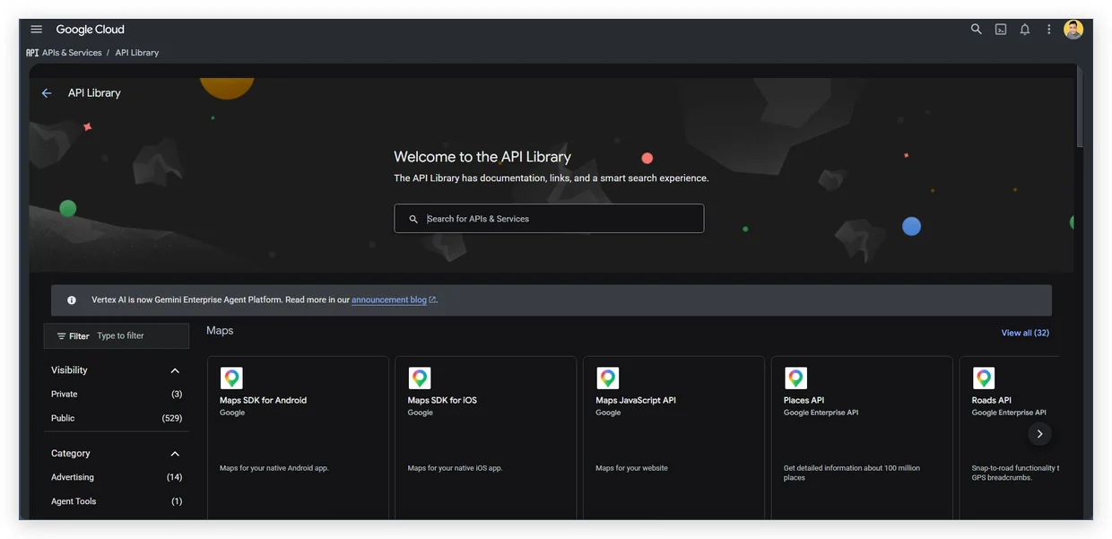Image resolution: width=1112 pixels, height=539 pixels.
Task: Open Maps SDK for Android card icon
Action: (x=231, y=378)
